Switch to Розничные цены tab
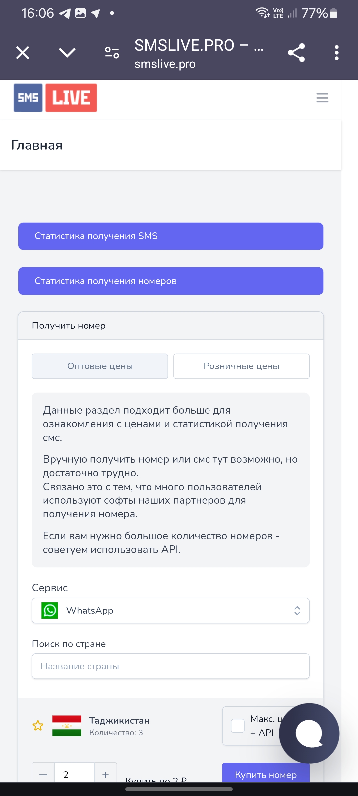 tap(241, 366)
